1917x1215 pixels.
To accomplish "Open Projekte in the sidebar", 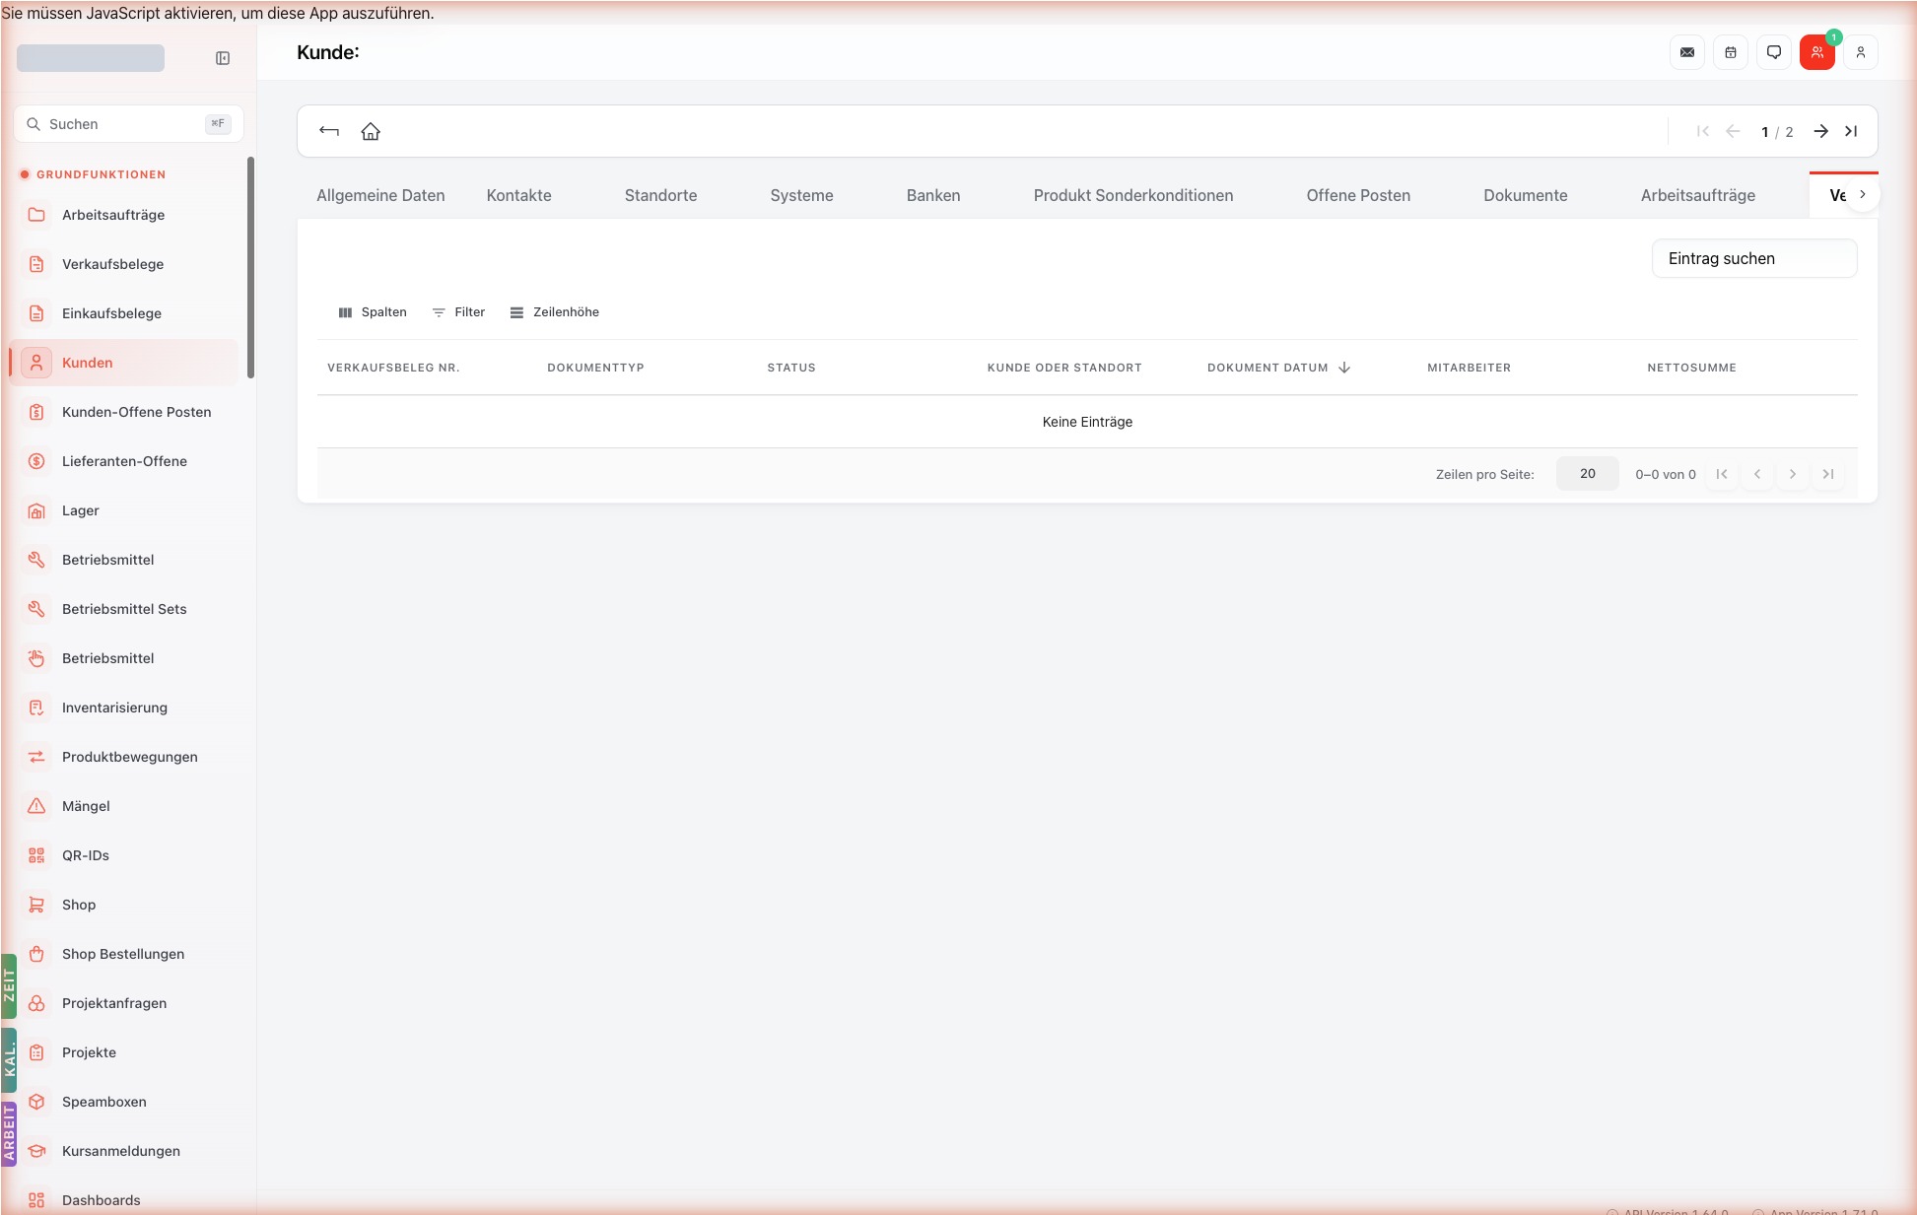I will click(x=124, y=1052).
